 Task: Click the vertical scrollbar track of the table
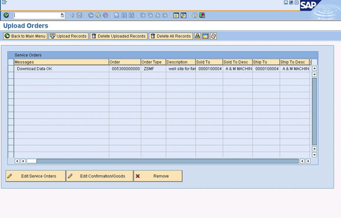point(315,112)
